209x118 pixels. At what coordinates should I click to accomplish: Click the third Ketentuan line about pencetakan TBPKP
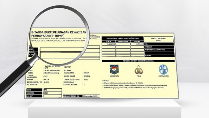[x=133, y=88]
